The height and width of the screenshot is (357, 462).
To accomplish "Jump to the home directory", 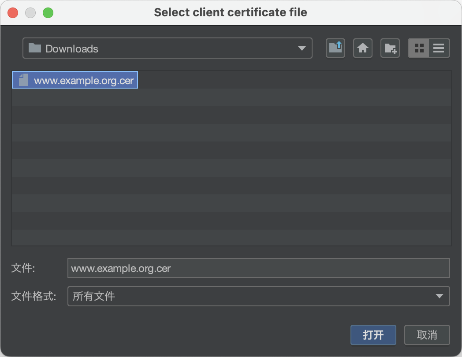I will click(363, 48).
